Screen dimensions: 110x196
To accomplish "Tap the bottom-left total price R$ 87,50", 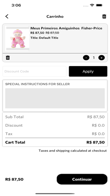I will (14, 179).
